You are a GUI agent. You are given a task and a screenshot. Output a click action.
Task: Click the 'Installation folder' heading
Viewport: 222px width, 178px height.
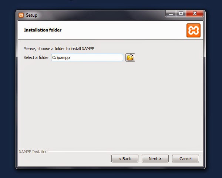point(43,30)
